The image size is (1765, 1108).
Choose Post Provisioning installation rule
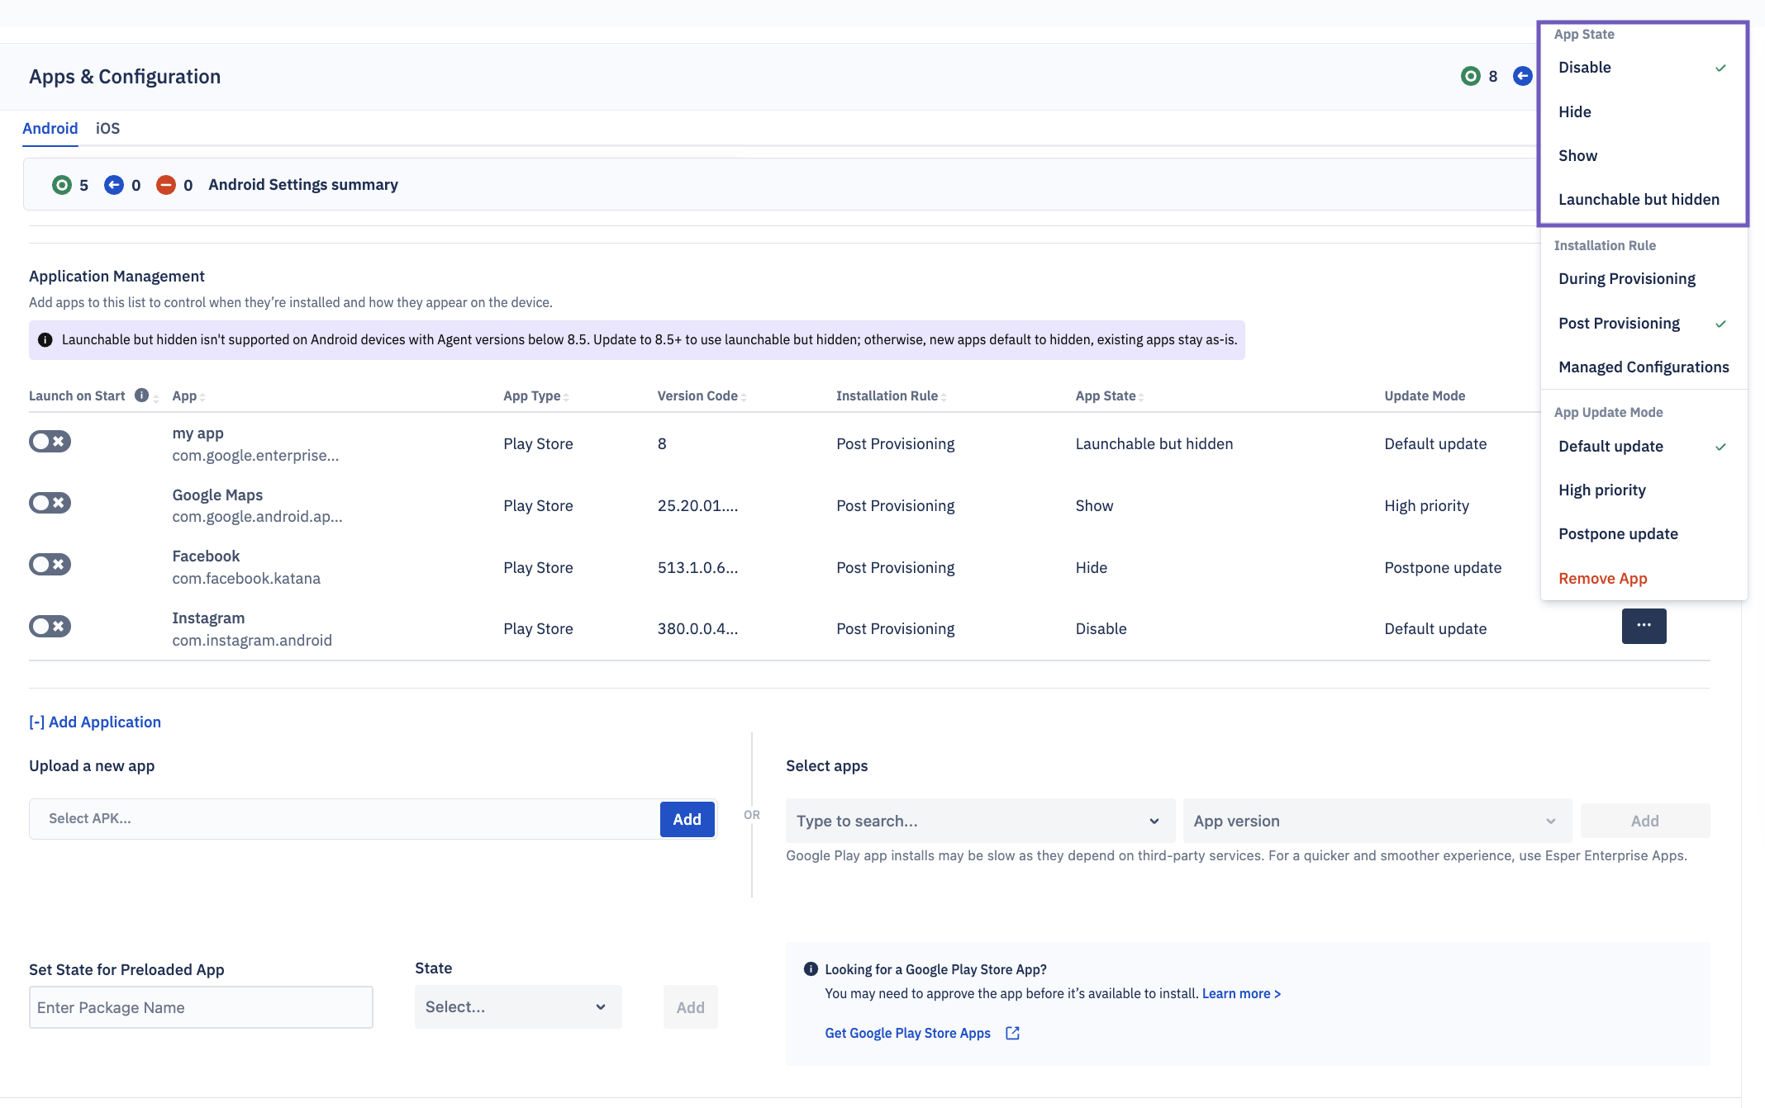pos(1643,324)
